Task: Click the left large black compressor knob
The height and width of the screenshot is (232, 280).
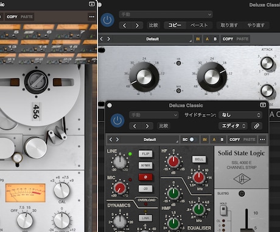Action: (x=144, y=77)
